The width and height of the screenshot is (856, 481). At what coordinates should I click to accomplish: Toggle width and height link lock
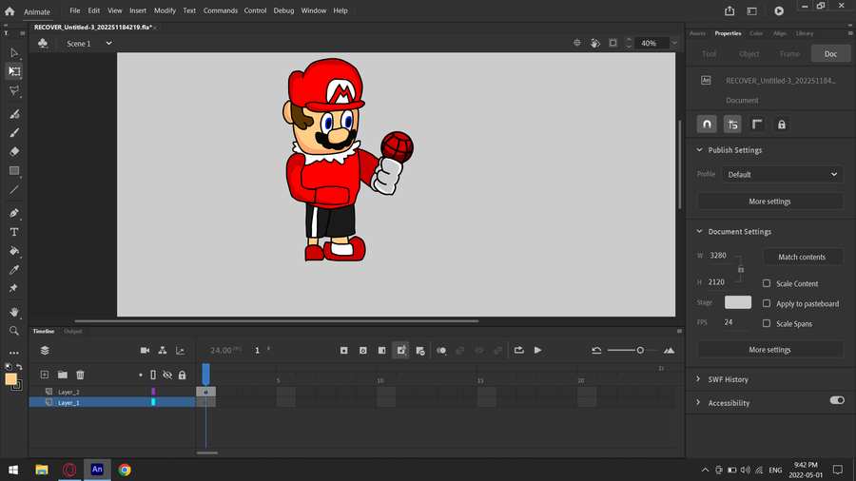point(741,269)
